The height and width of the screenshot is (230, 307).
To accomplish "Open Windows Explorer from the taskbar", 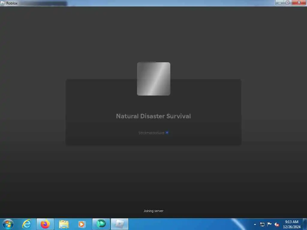I will [x=64, y=224].
